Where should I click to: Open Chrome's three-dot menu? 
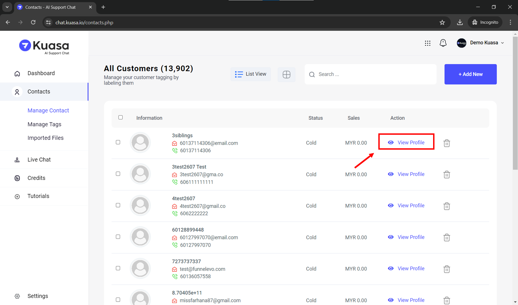[510, 23]
